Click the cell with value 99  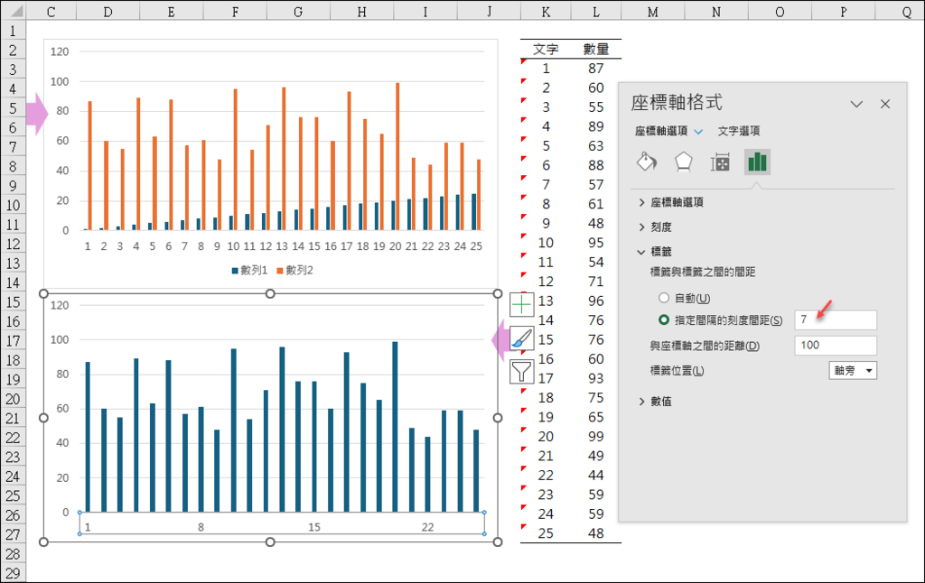coord(596,436)
